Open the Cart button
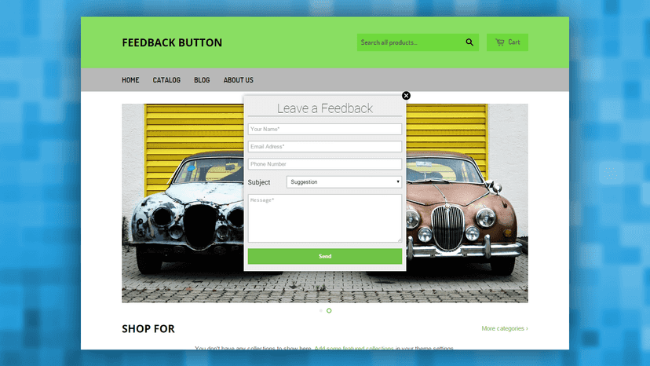The image size is (650, 366). click(507, 42)
